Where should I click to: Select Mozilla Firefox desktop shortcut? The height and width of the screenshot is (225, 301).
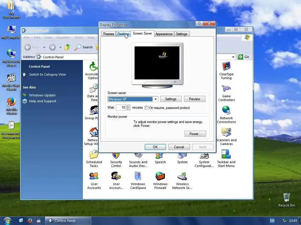tap(11, 106)
